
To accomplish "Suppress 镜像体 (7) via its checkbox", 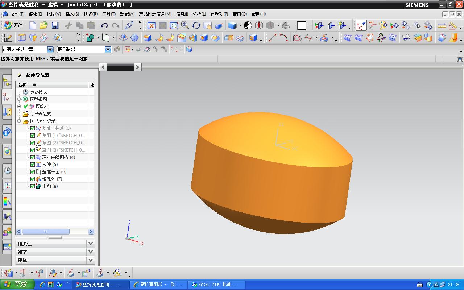I will click(x=33, y=179).
